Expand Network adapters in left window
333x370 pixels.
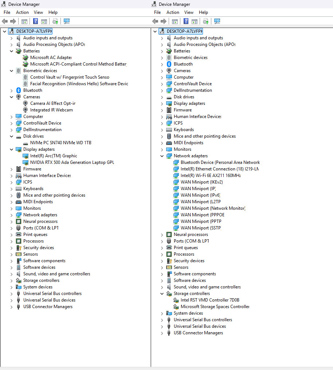pyautogui.click(x=11, y=215)
